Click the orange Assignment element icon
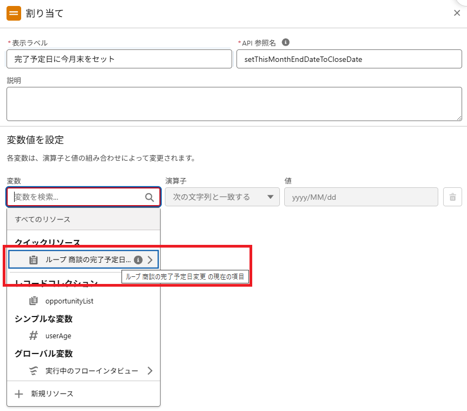This screenshot has width=467, height=411. tap(14, 14)
